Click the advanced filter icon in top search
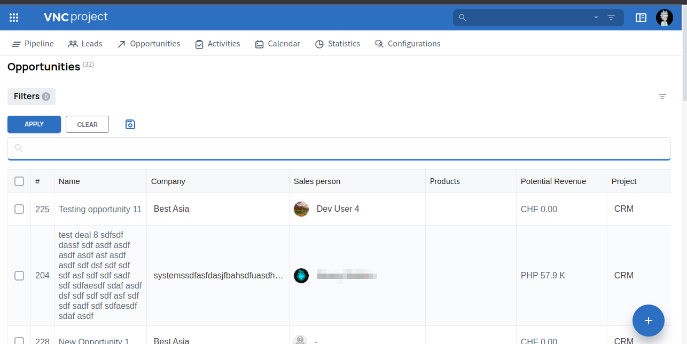The height and width of the screenshot is (344, 687). click(611, 18)
